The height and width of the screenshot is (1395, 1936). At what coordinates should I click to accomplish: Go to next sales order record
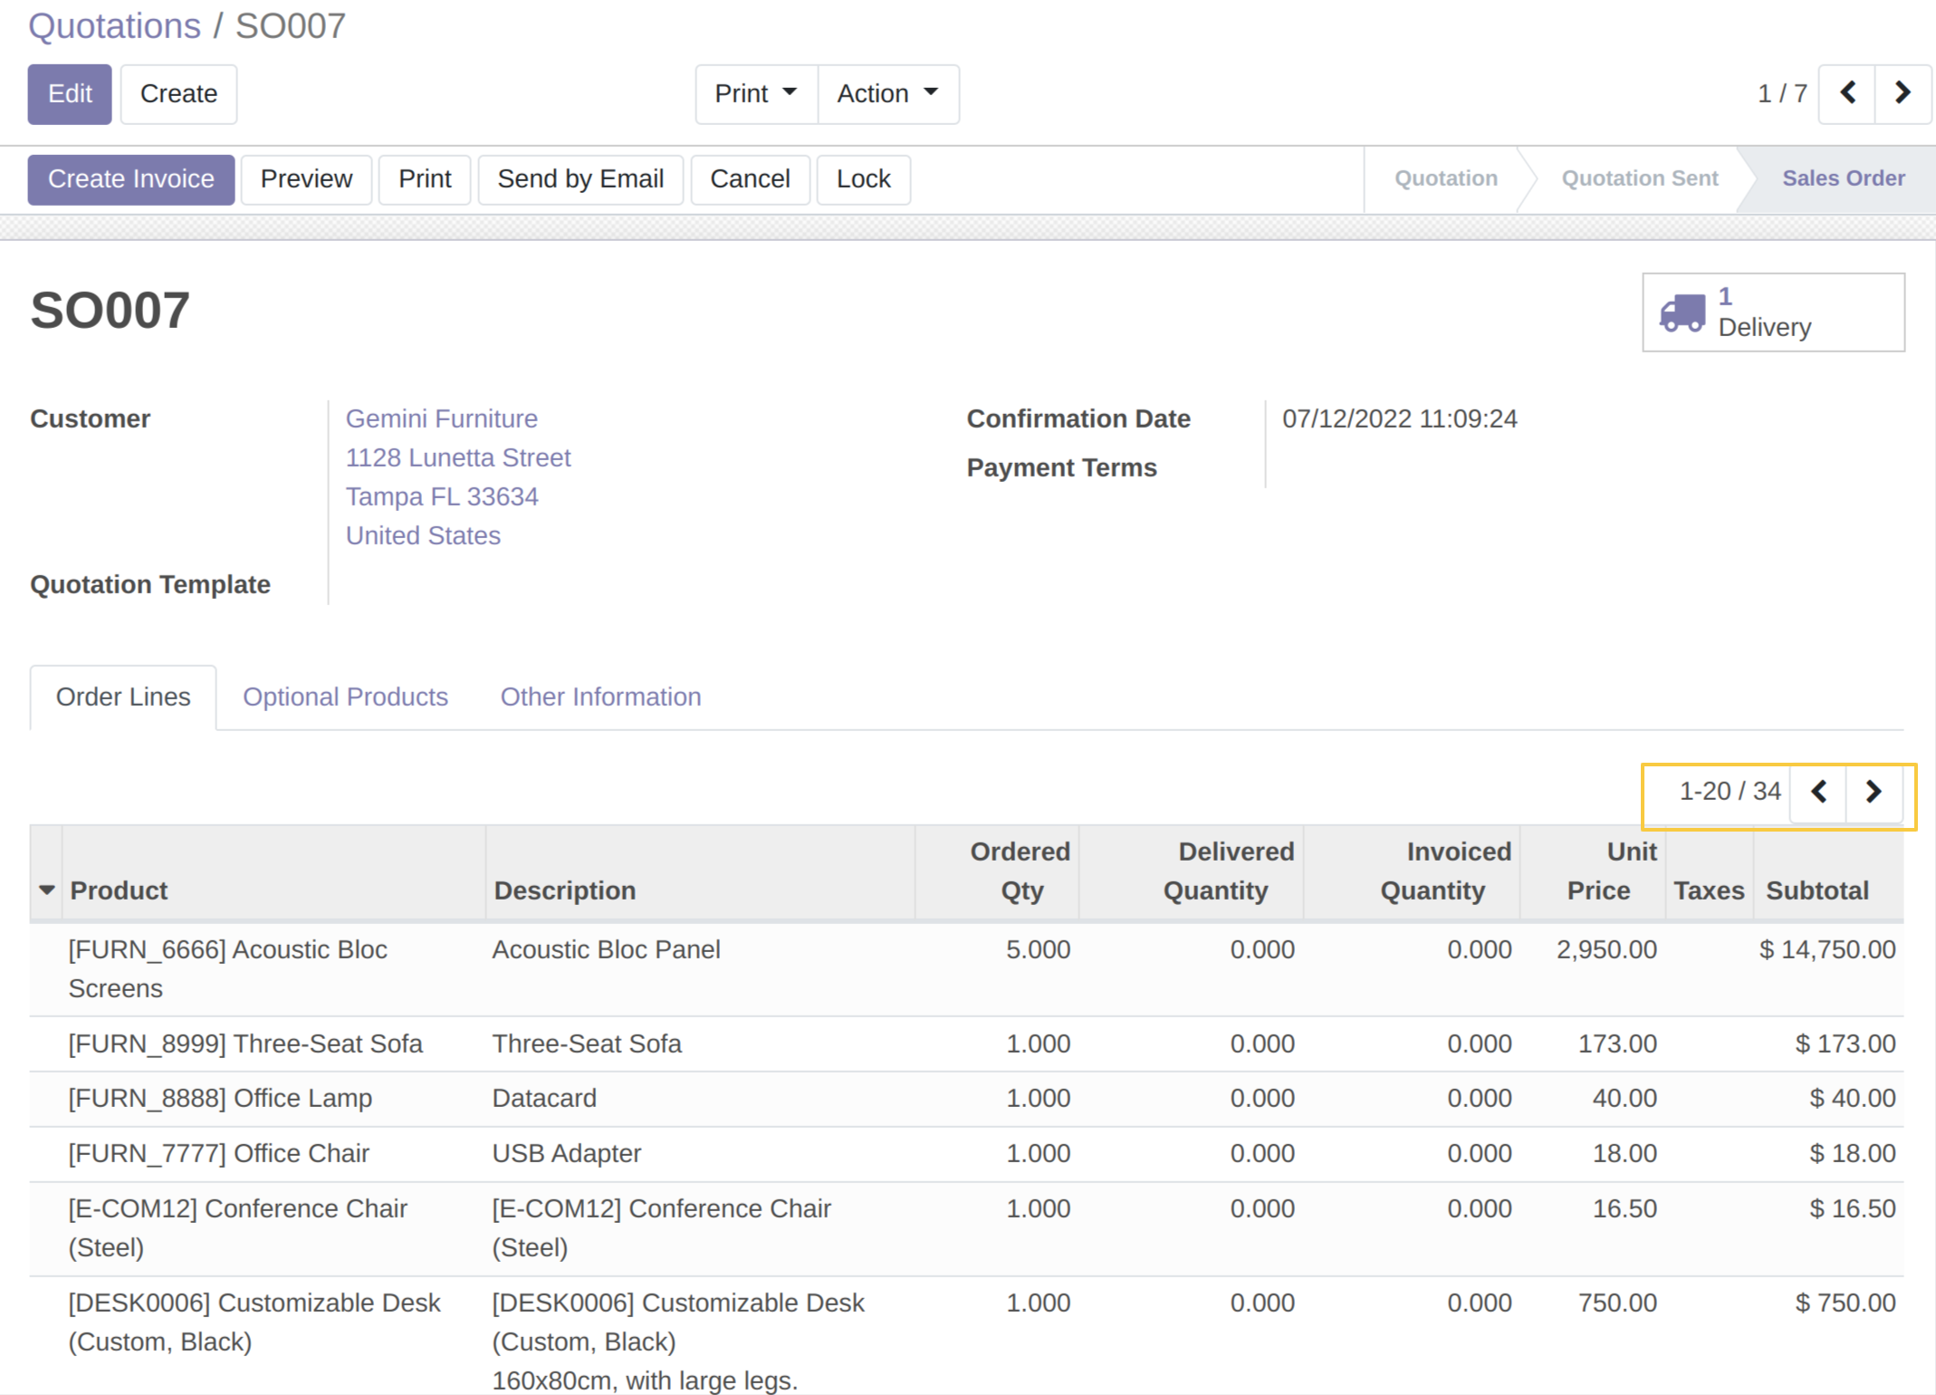pos(1902,93)
